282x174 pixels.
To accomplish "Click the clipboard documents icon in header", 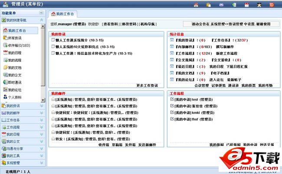I will 209,5.
